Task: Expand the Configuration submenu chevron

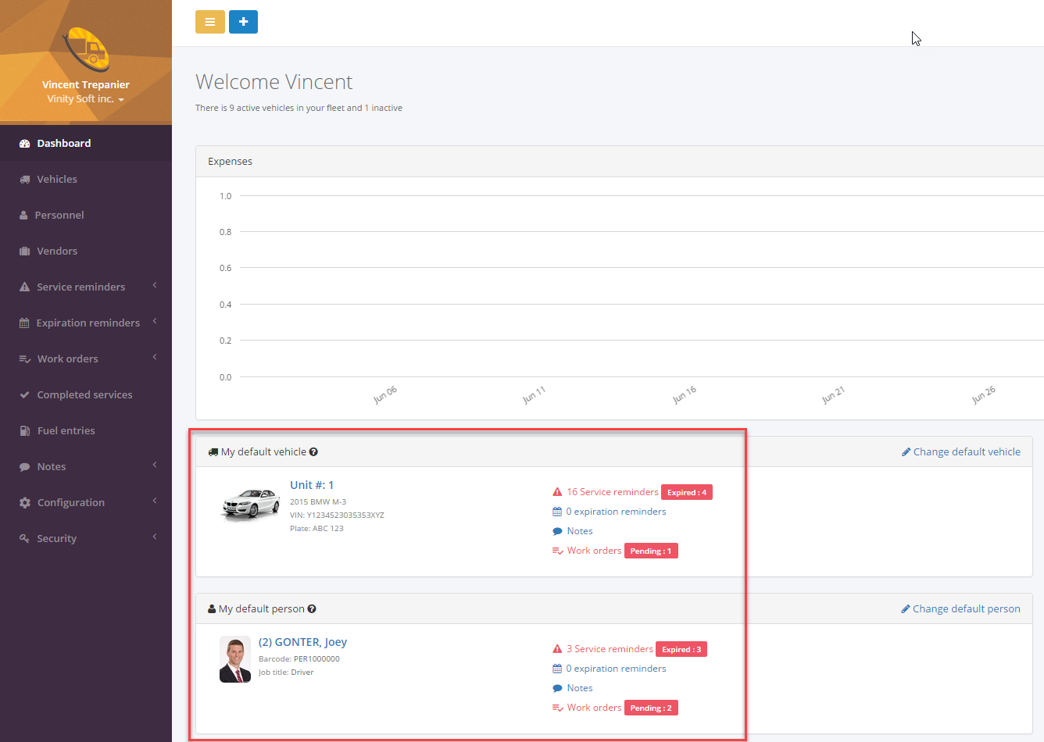Action: 155,501
